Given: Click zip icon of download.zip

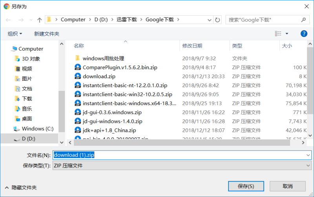Looking at the screenshot, I should pyautogui.click(x=78, y=76).
